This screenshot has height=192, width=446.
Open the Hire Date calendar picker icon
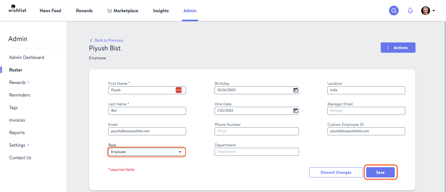pos(296,111)
